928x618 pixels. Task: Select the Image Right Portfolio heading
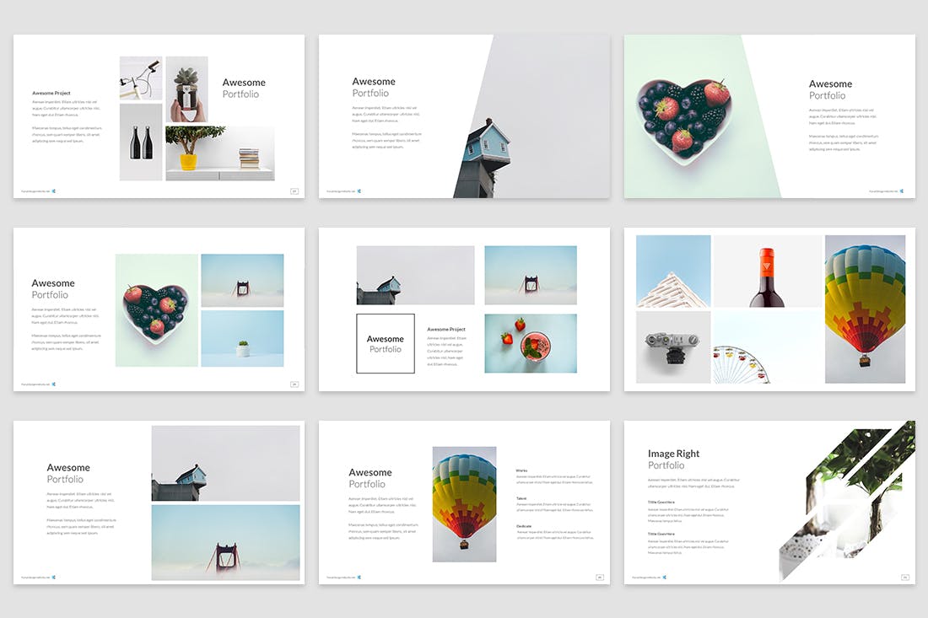[673, 459]
